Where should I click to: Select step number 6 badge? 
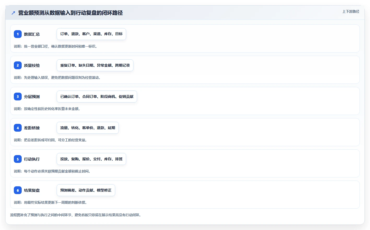click(18, 190)
